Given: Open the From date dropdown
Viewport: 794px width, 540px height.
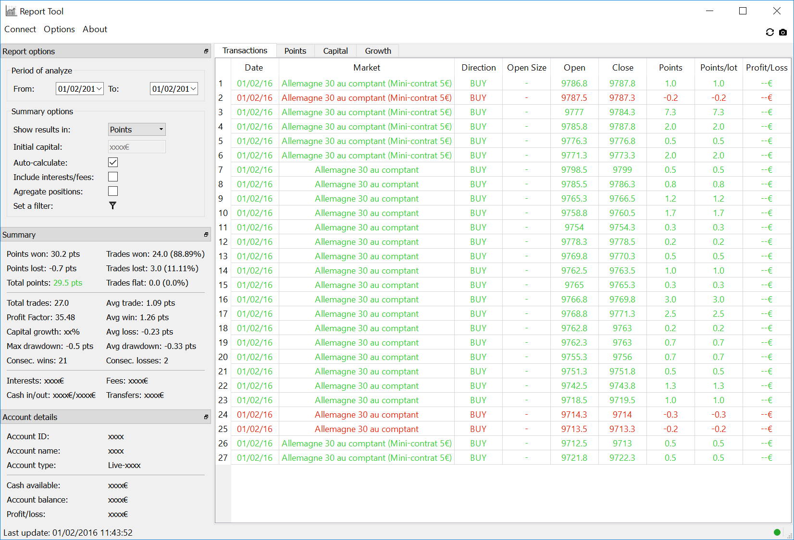Looking at the screenshot, I should click(x=99, y=89).
